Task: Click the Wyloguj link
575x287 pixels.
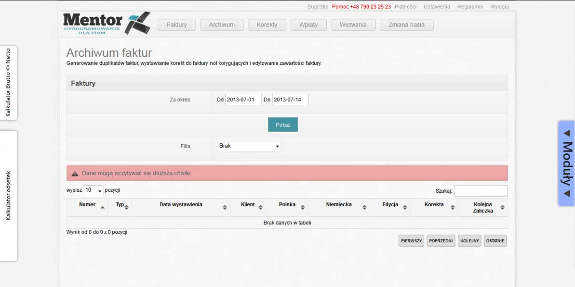Action: pos(499,7)
